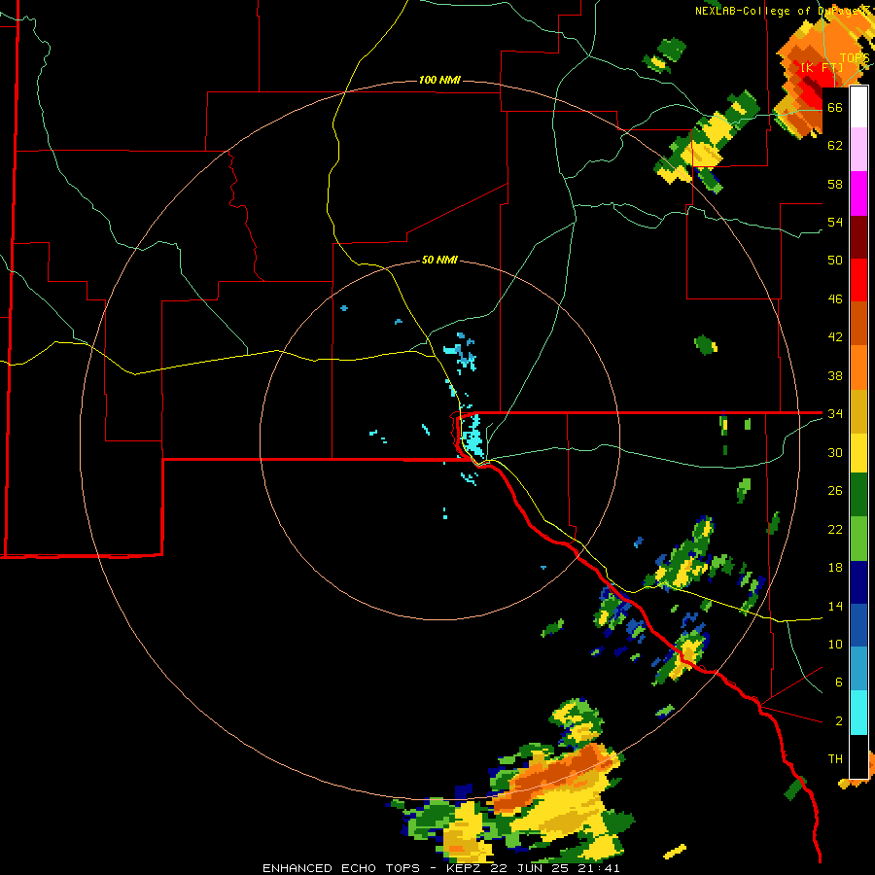
Task: Click legend value '18'
Action: tap(835, 568)
